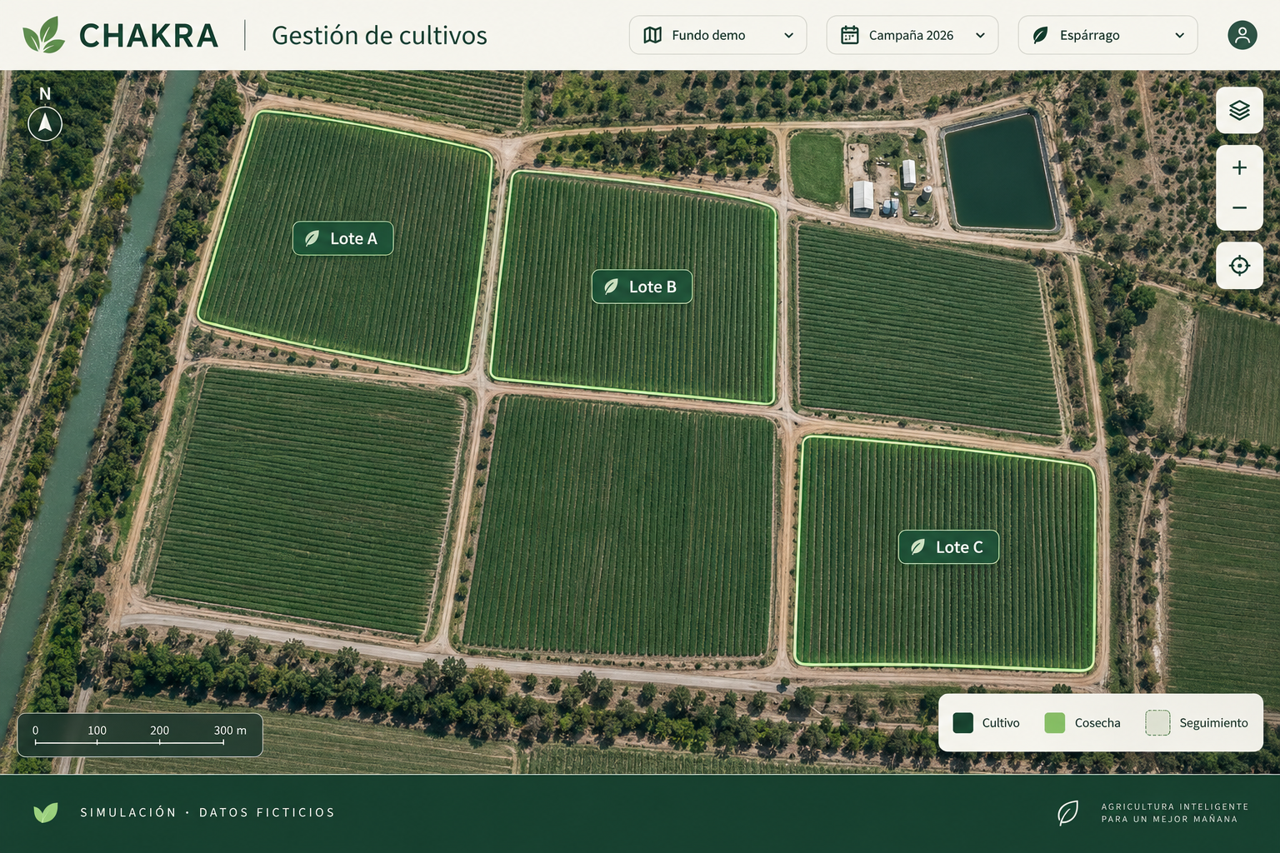Click the Gestión de cultivos title
Viewport: 1280px width, 853px height.
(x=379, y=36)
